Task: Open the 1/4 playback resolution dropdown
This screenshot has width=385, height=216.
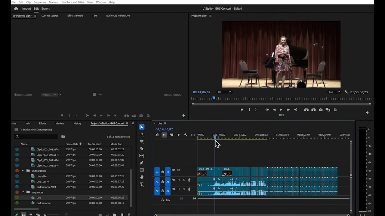Action: [x=334, y=92]
